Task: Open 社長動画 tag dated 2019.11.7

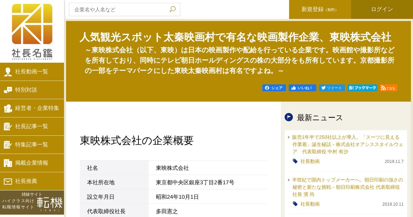Action: [x=310, y=161]
